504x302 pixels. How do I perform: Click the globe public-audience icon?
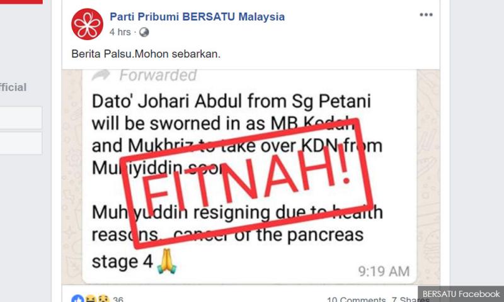point(144,32)
